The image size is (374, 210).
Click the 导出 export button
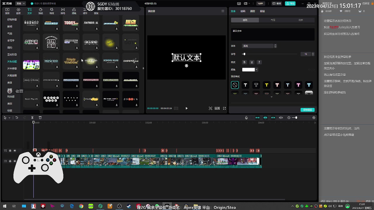tap(290, 3)
